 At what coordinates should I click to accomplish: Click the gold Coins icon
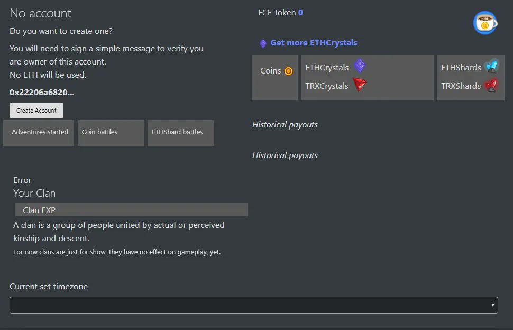pyautogui.click(x=289, y=71)
